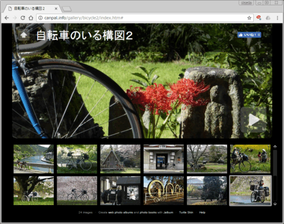Go back to the previous page
284x224 pixels.
(x=7, y=18)
